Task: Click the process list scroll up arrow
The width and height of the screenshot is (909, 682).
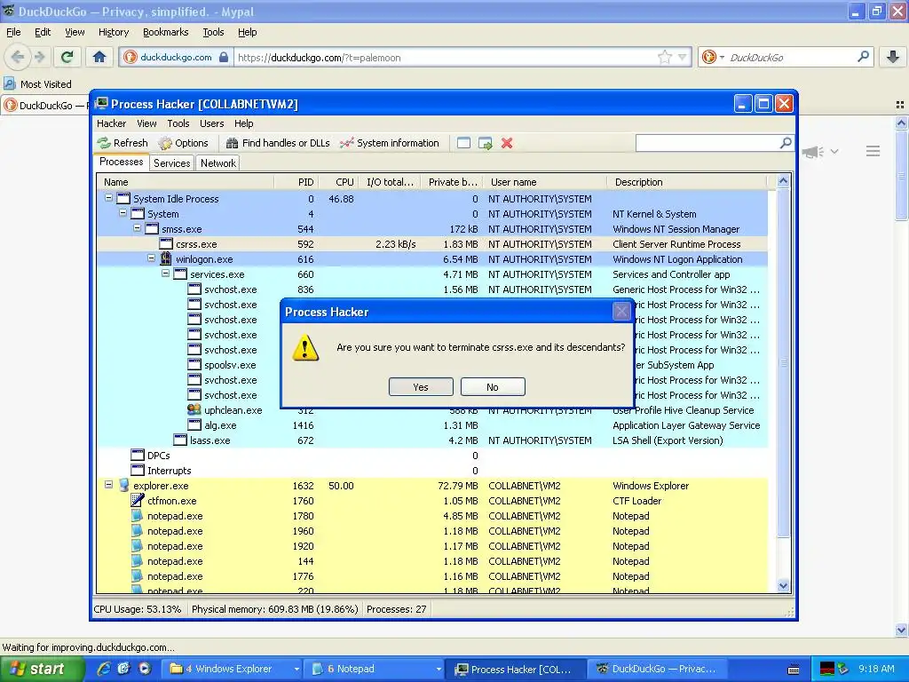Action: point(783,181)
